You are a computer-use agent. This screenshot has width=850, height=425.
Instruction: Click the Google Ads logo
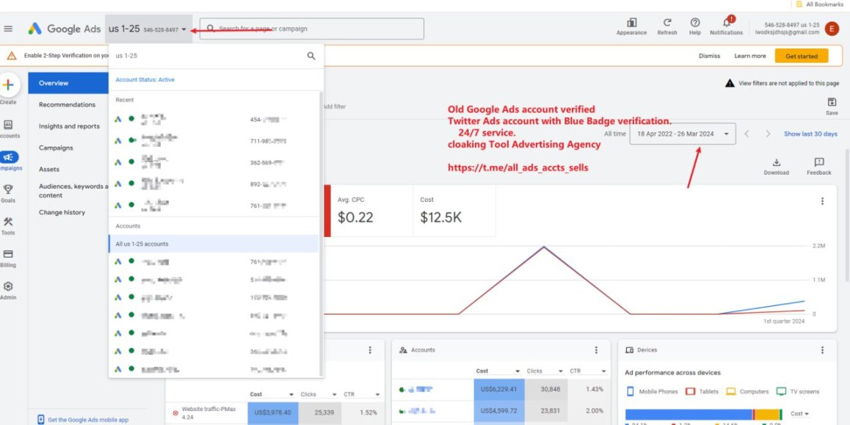[x=65, y=29]
